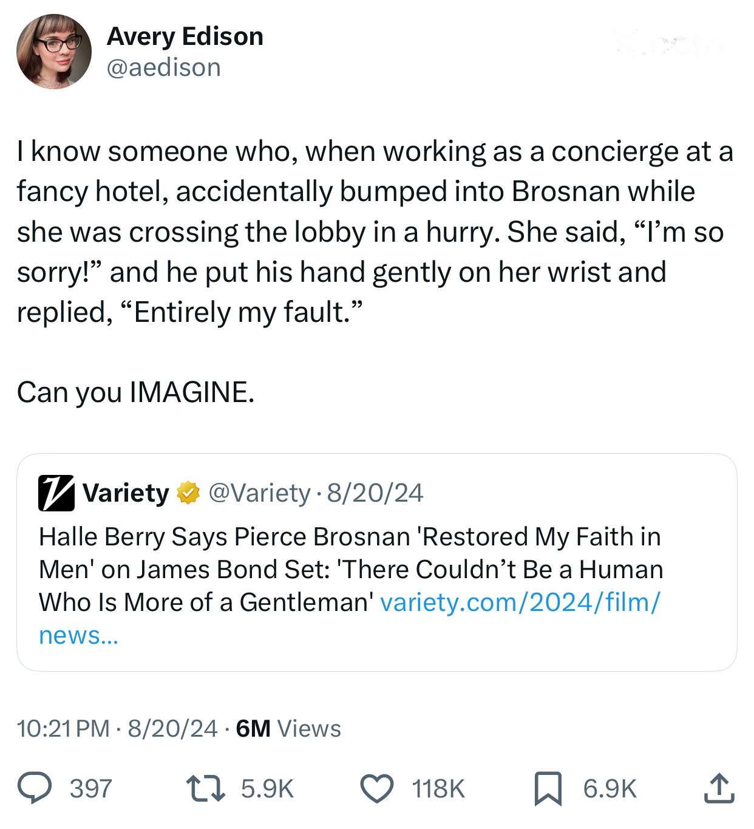Image resolution: width=754 pixels, height=829 pixels.
Task: Click the 10:21 PM tweet timestamp
Action: pyautogui.click(x=63, y=728)
